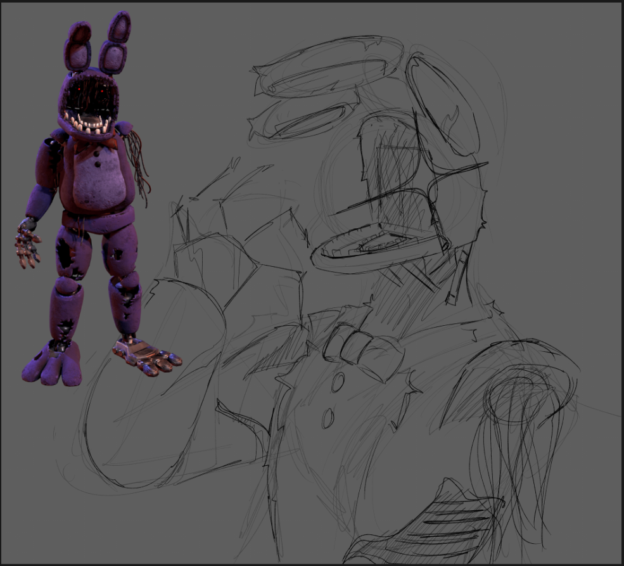Viewport: 624px width, 566px height.
Task: Click the upper sketched chest button
Action: click(338, 382)
